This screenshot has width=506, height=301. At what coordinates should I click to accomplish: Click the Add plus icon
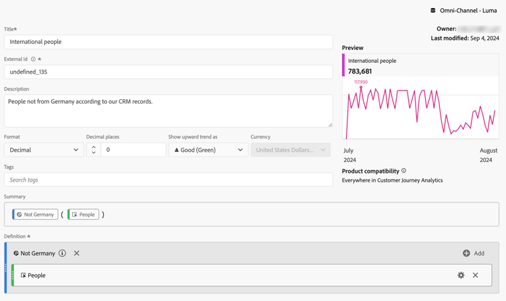pos(466,254)
